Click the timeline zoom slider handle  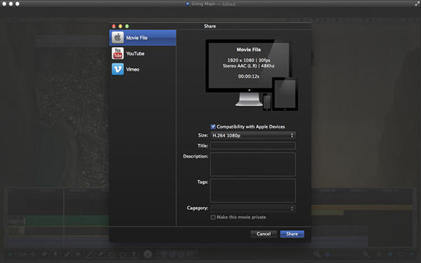click(x=327, y=254)
